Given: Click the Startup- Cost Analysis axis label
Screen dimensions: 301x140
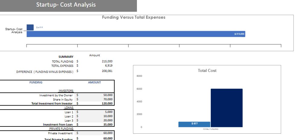Looking at the screenshot, I should pos(14,31).
